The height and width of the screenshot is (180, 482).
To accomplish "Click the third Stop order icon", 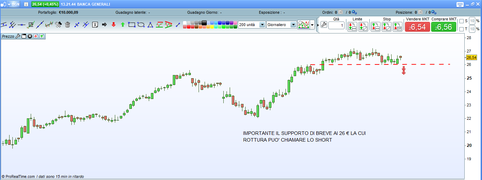I will (x=398, y=27).
